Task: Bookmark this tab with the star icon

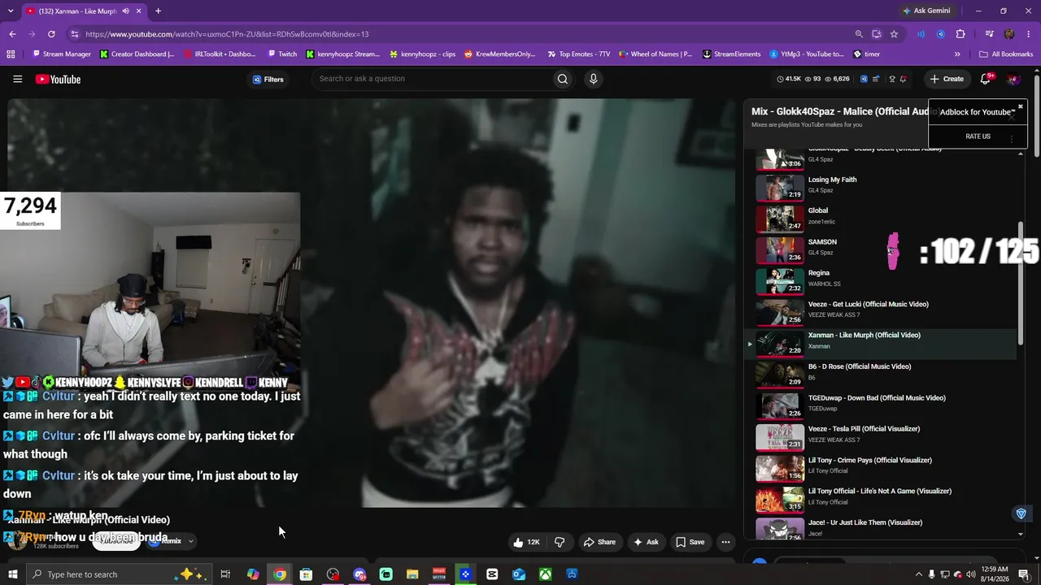Action: click(x=894, y=34)
